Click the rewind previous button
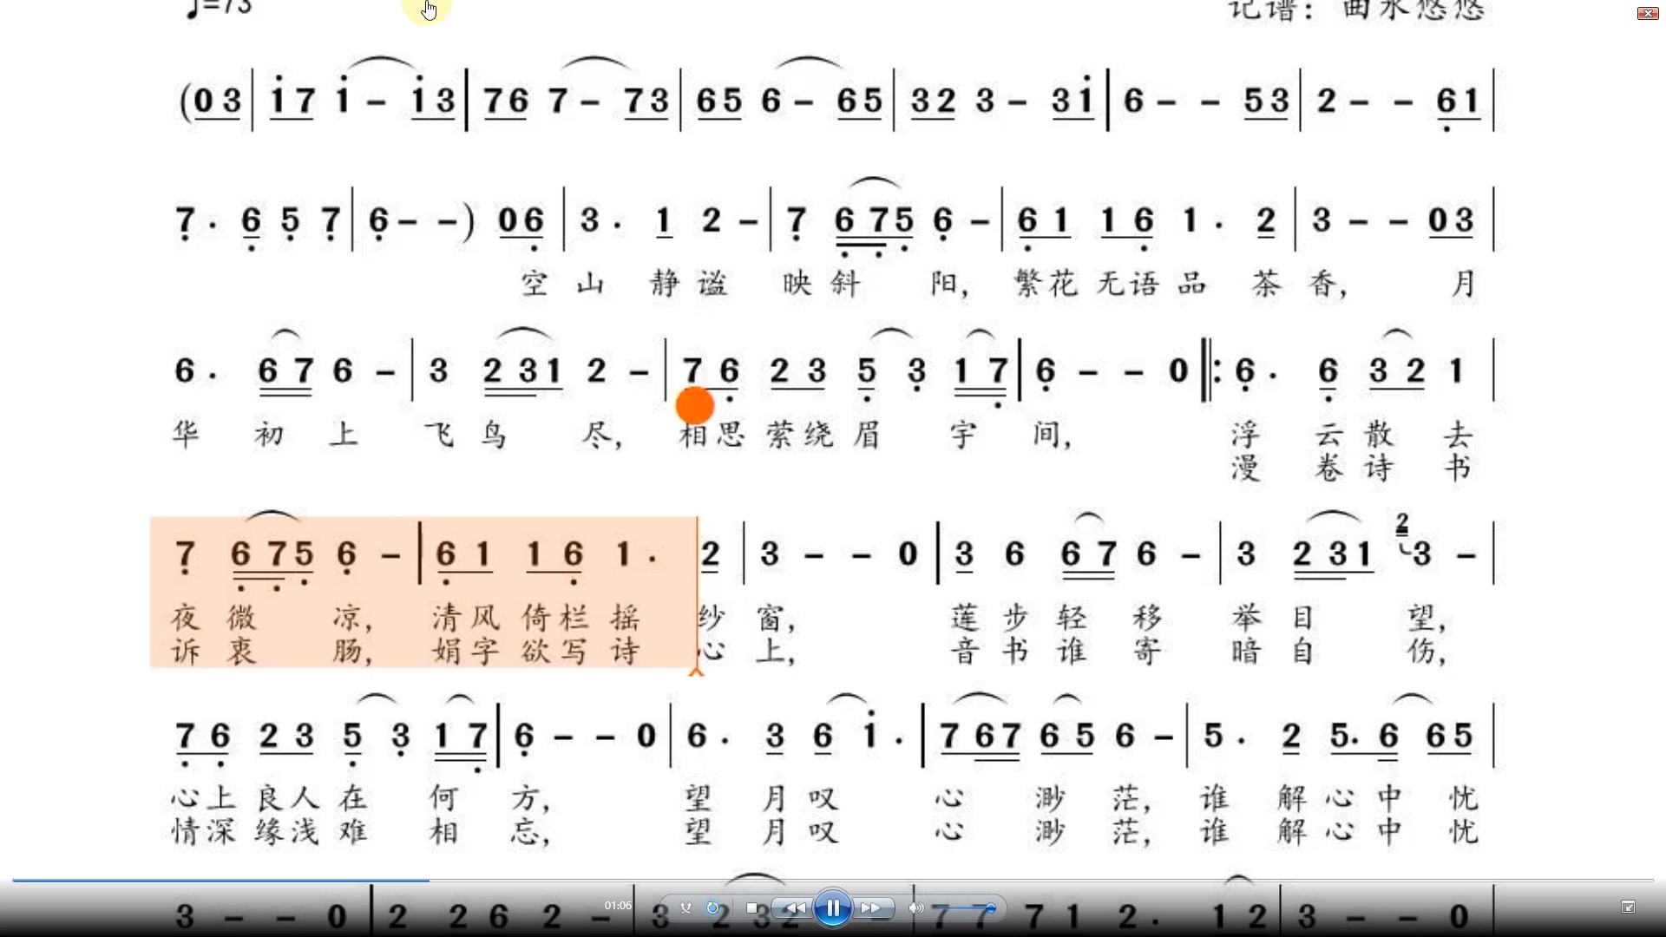The height and width of the screenshot is (937, 1666). tap(793, 908)
